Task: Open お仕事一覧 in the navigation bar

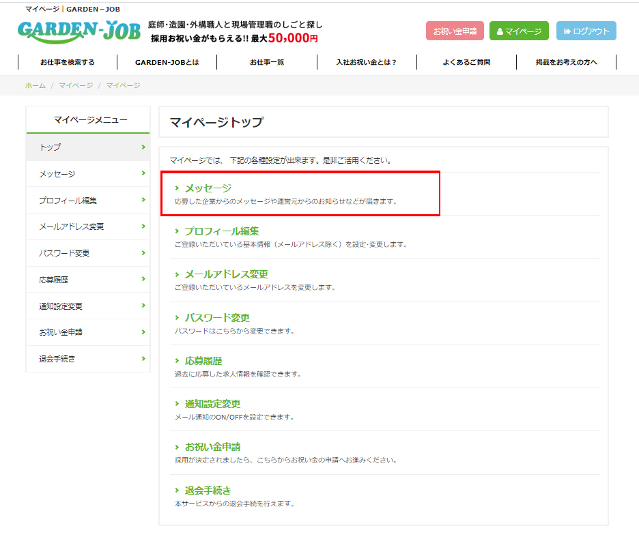Action: pyautogui.click(x=267, y=62)
